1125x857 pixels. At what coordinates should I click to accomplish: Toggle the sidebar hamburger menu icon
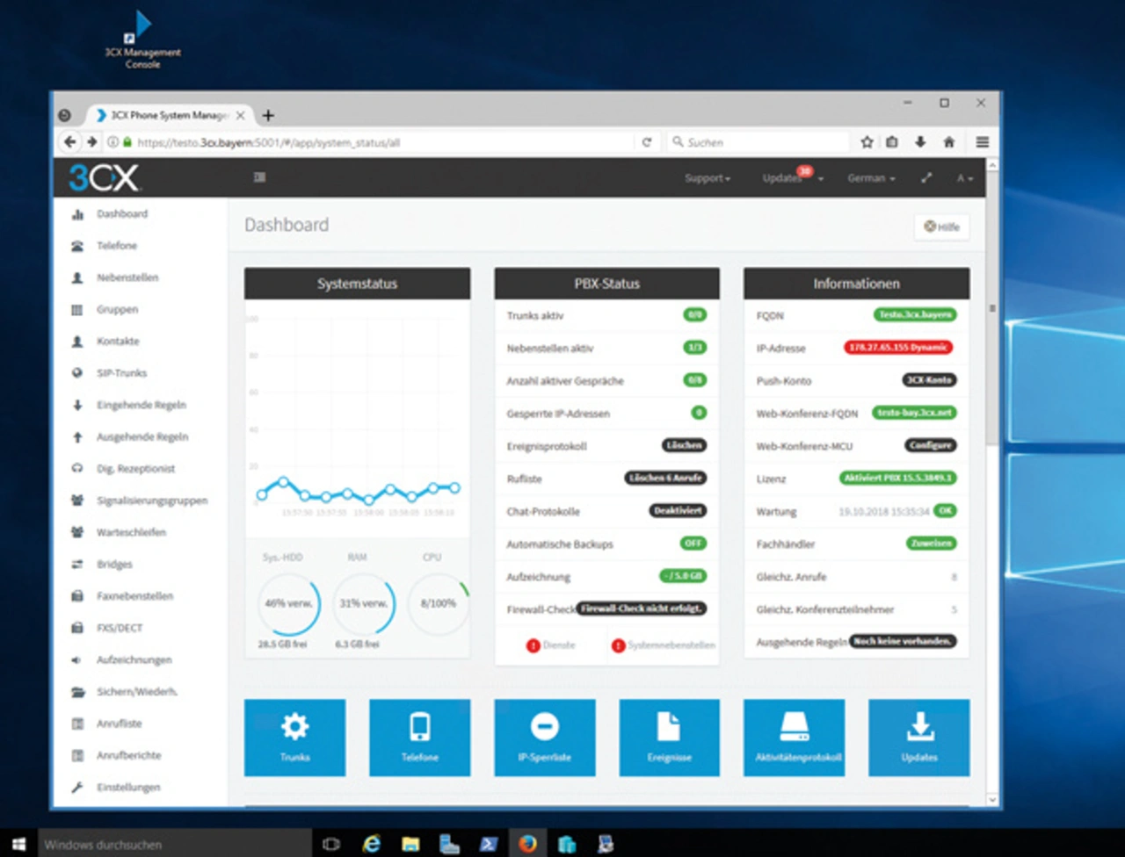[x=259, y=177]
